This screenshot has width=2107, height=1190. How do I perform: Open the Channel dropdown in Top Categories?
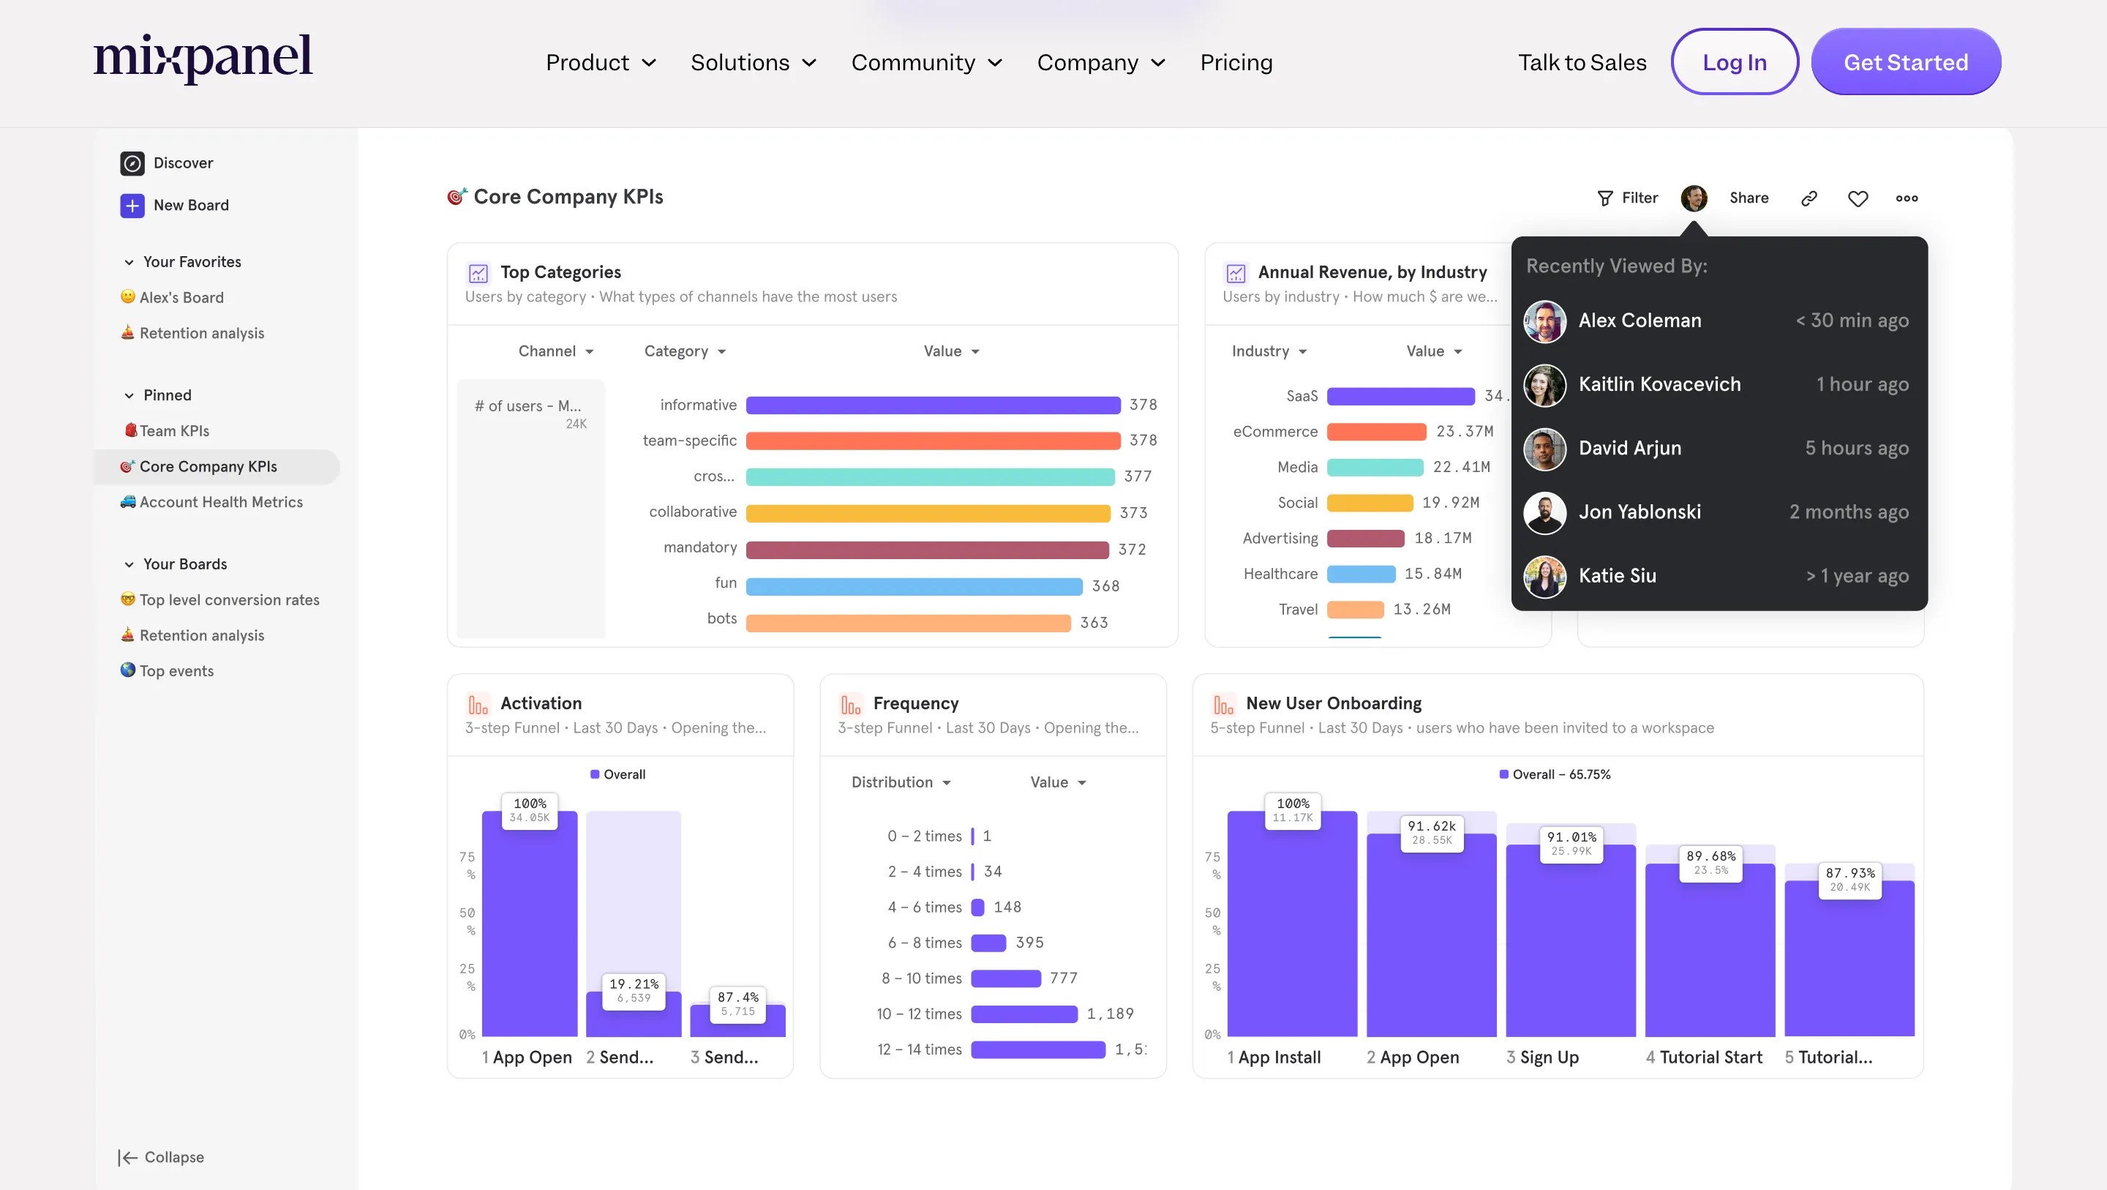(x=556, y=351)
